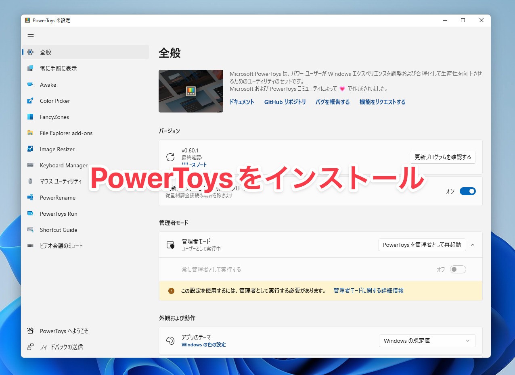515x375 pixels.
Task: Click the warning icon in yellow banner
Action: pyautogui.click(x=171, y=291)
